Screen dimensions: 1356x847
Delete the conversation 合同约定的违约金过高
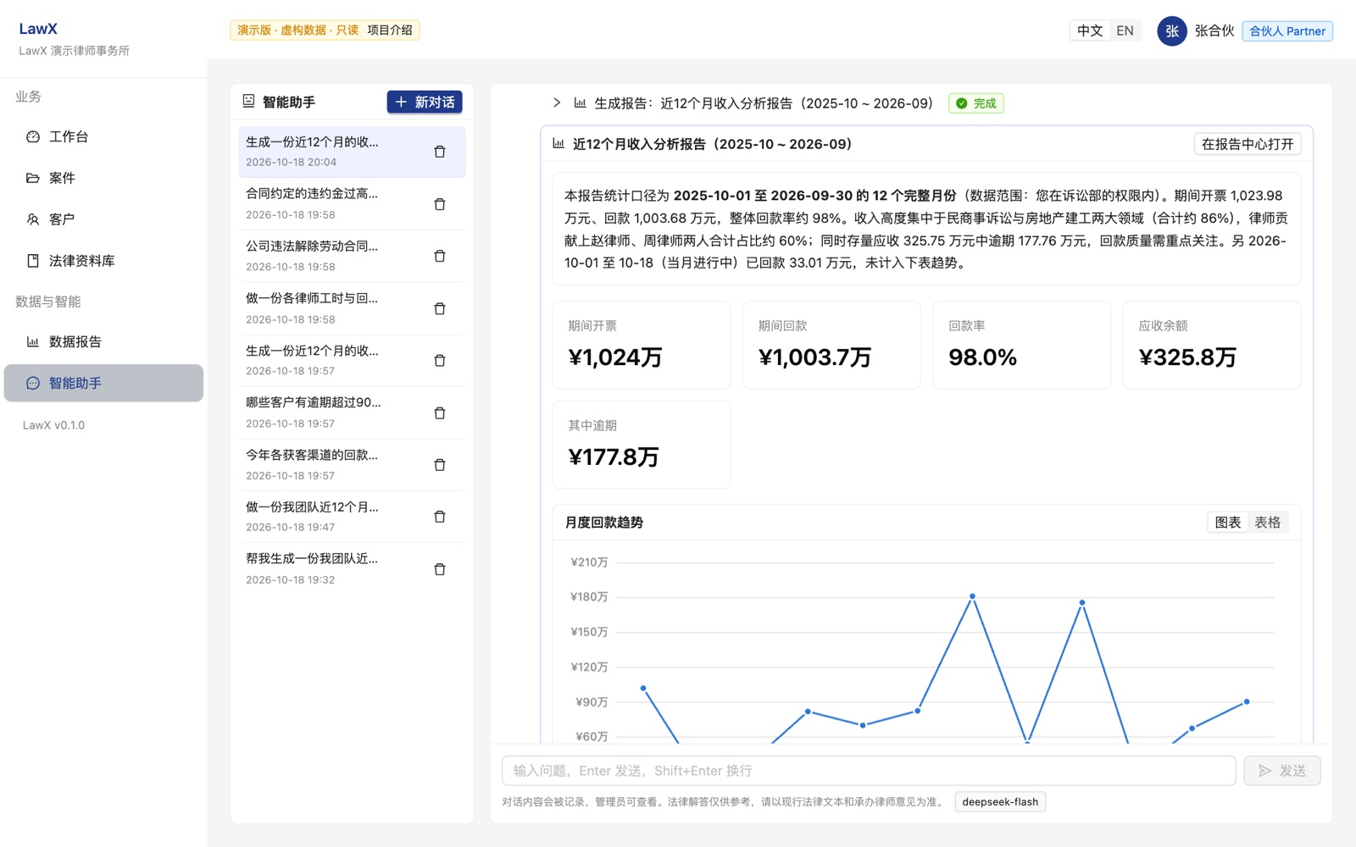pos(440,204)
